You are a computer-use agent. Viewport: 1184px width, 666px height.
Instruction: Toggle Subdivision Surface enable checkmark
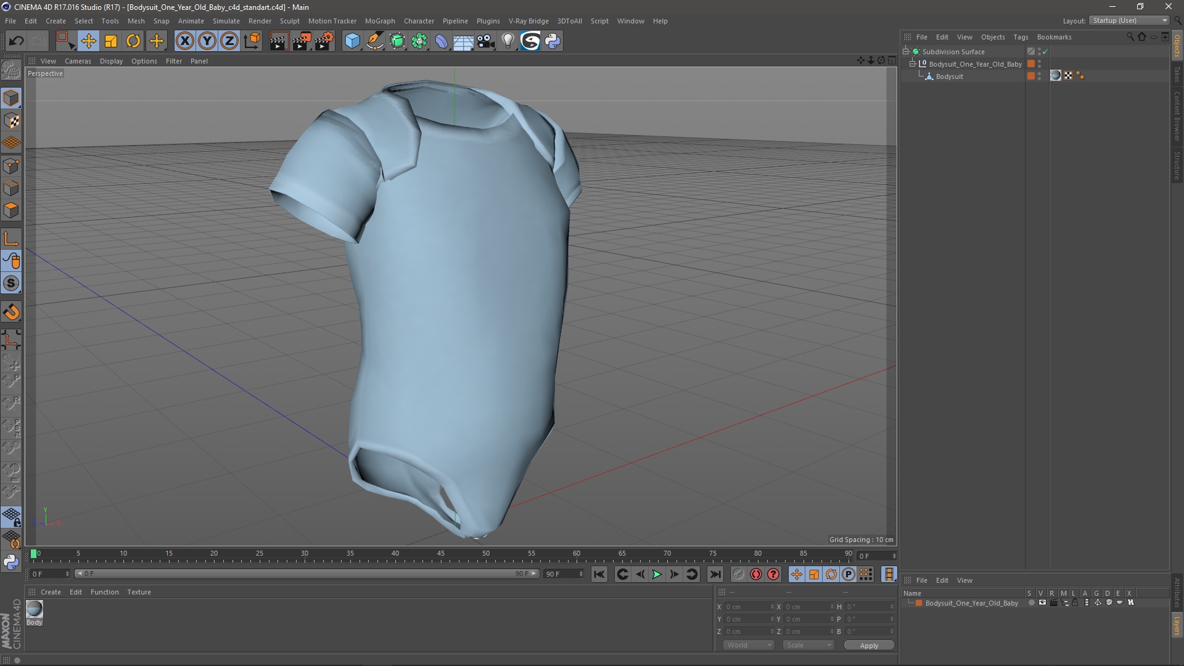(x=1045, y=52)
